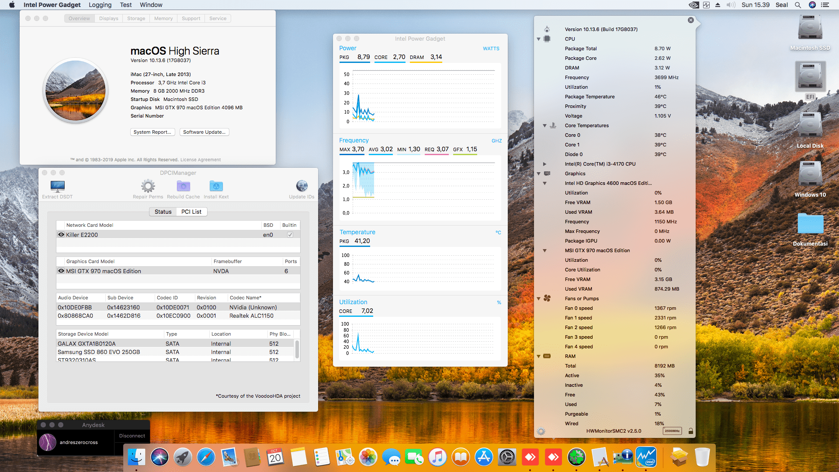Click Install Kext icon

216,187
